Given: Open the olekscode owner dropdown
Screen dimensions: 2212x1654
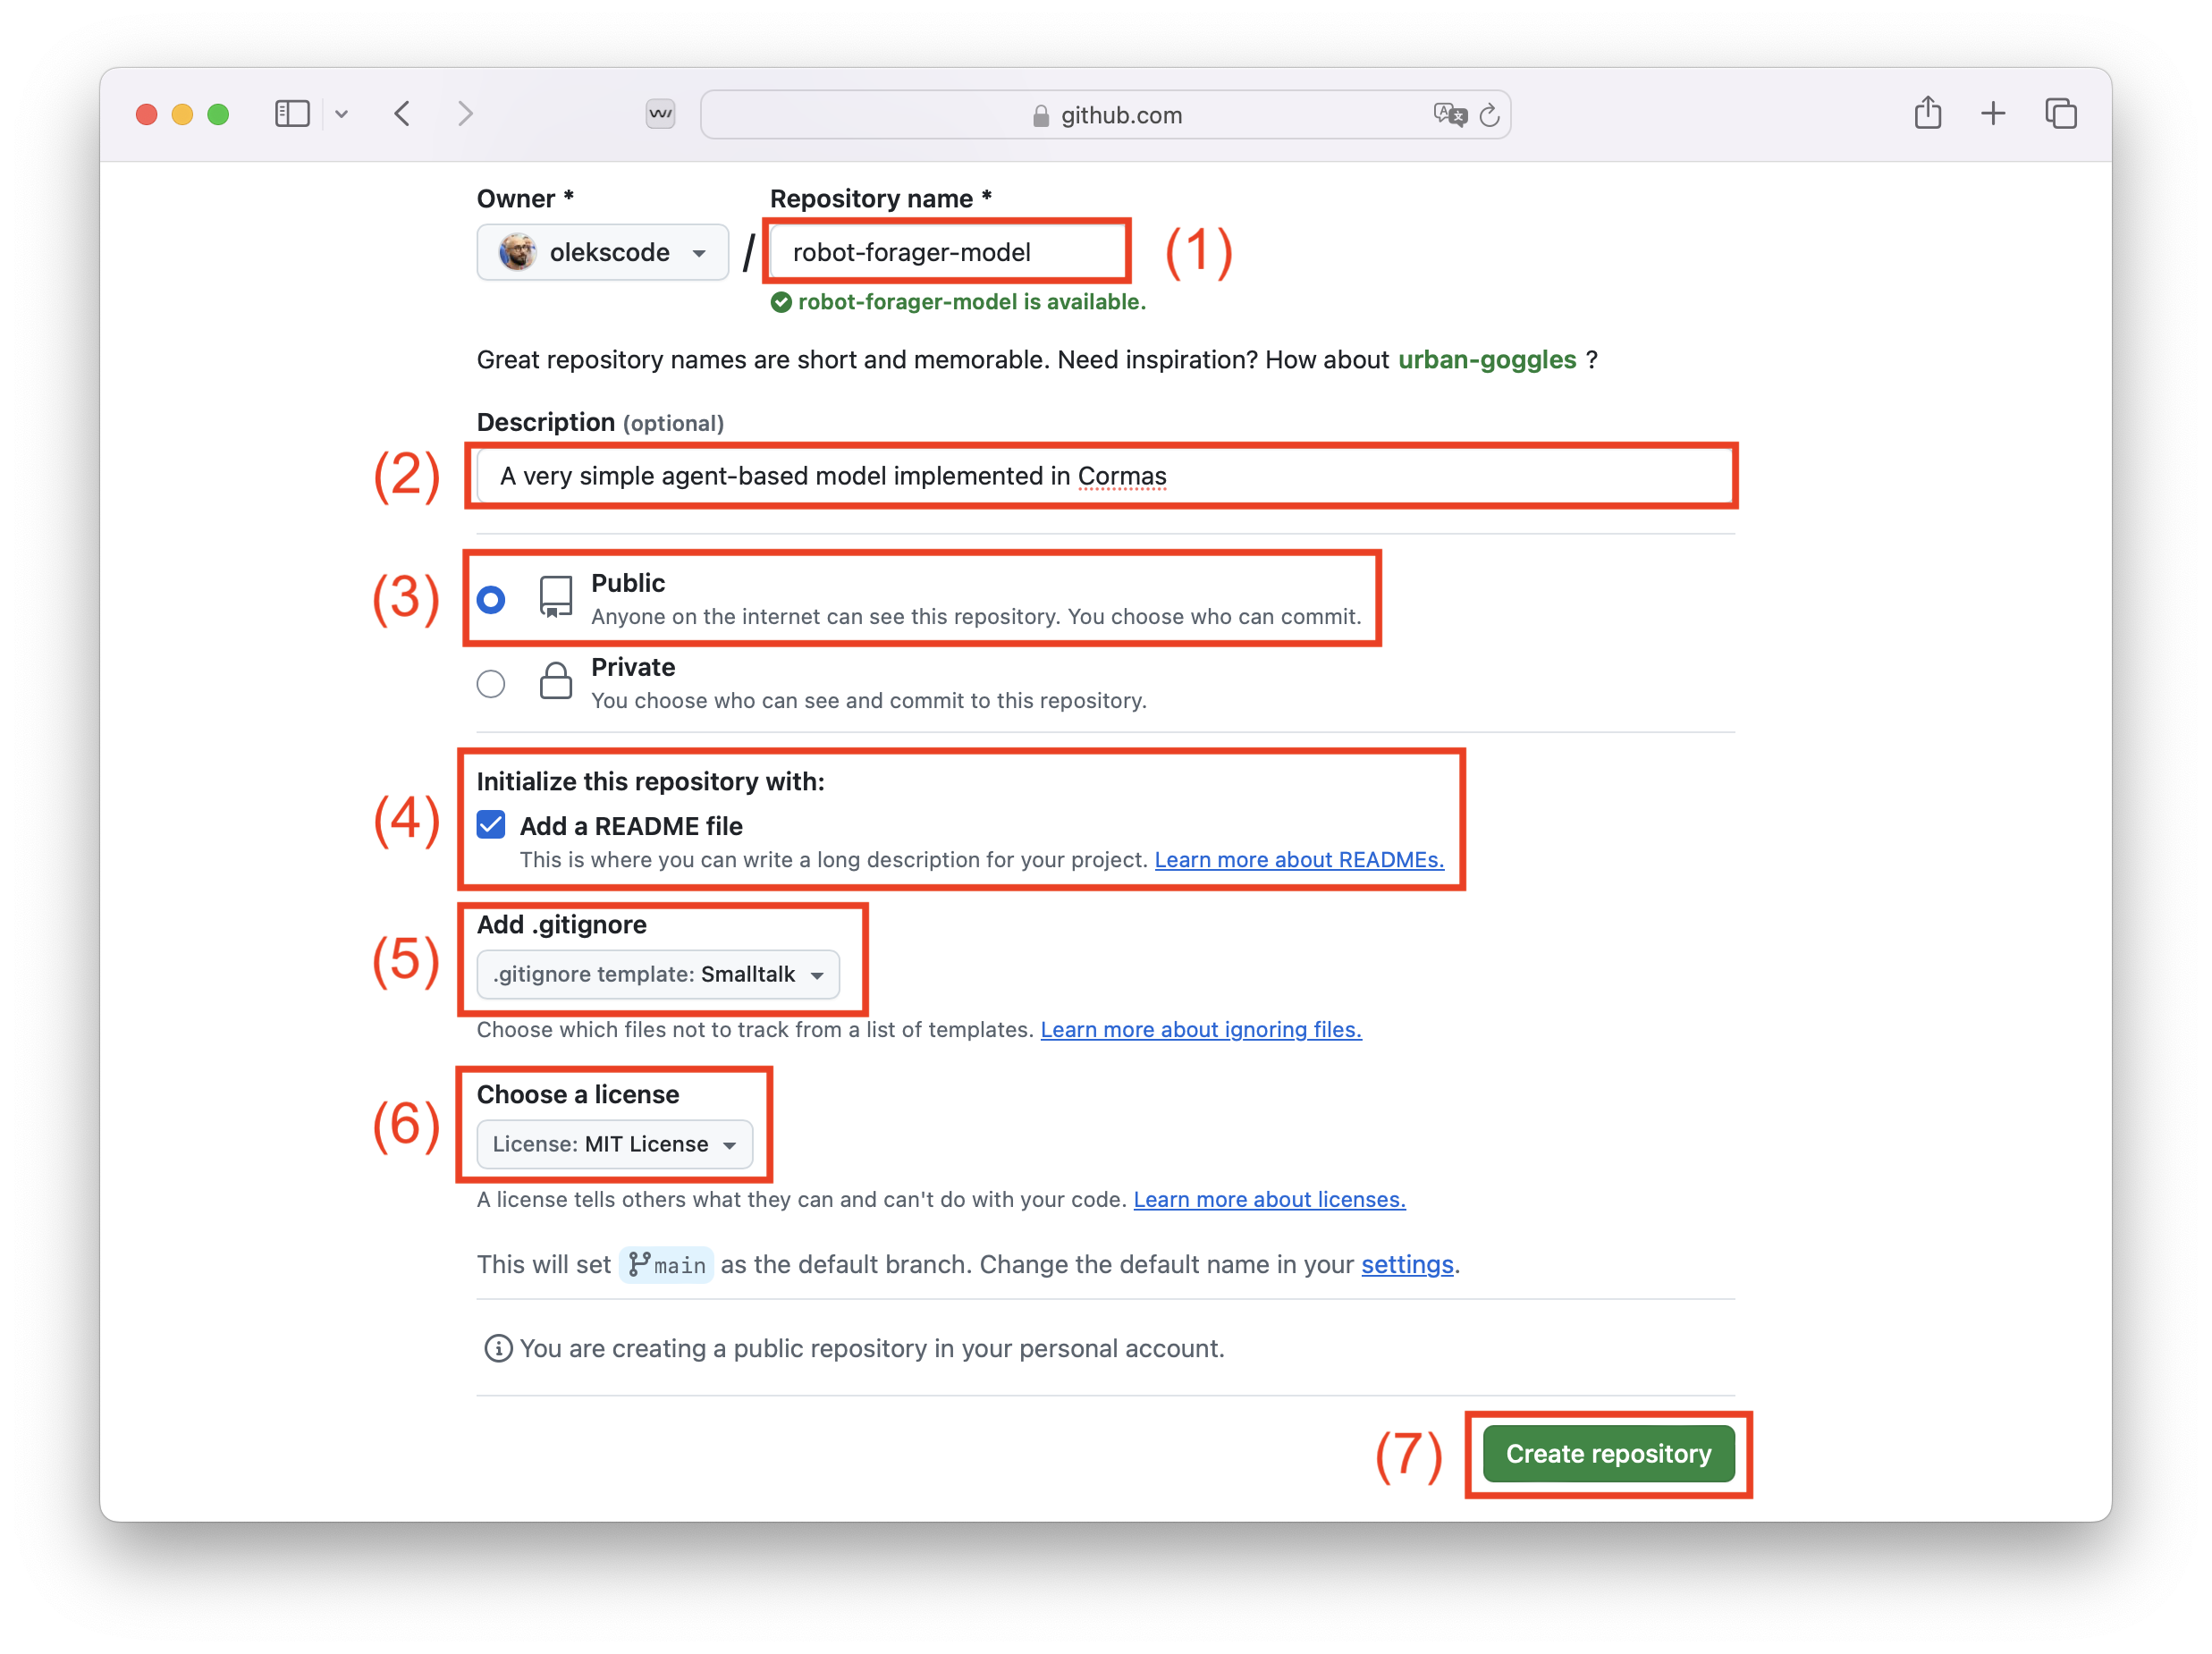Looking at the screenshot, I should pos(602,252).
